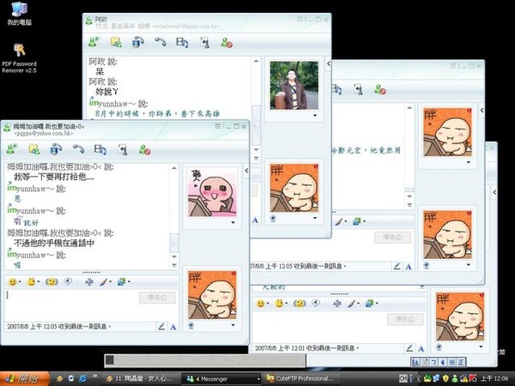
Task: Click voice clip icon in 姆姆加油 window
Action: pyautogui.click(x=68, y=281)
